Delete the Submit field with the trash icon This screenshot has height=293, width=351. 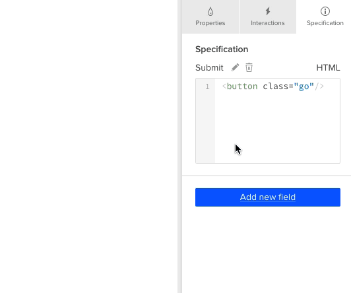coord(249,67)
